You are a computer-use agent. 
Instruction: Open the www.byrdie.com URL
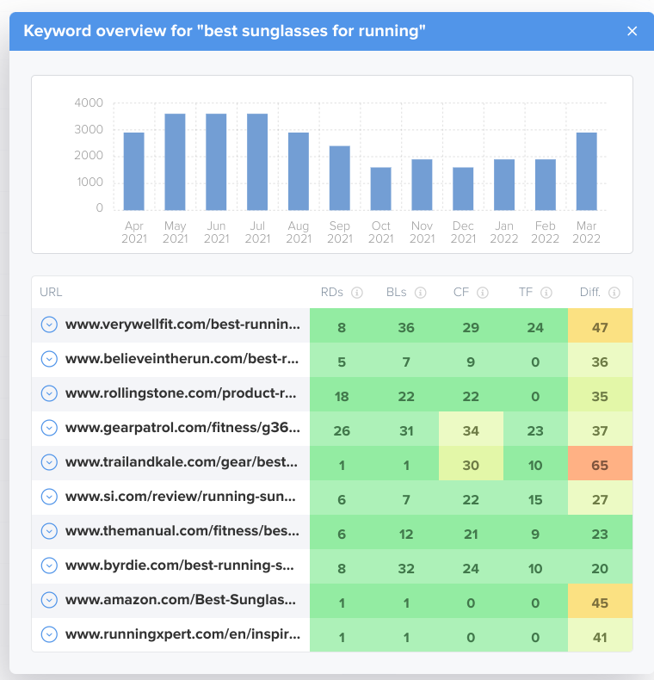pos(180,566)
